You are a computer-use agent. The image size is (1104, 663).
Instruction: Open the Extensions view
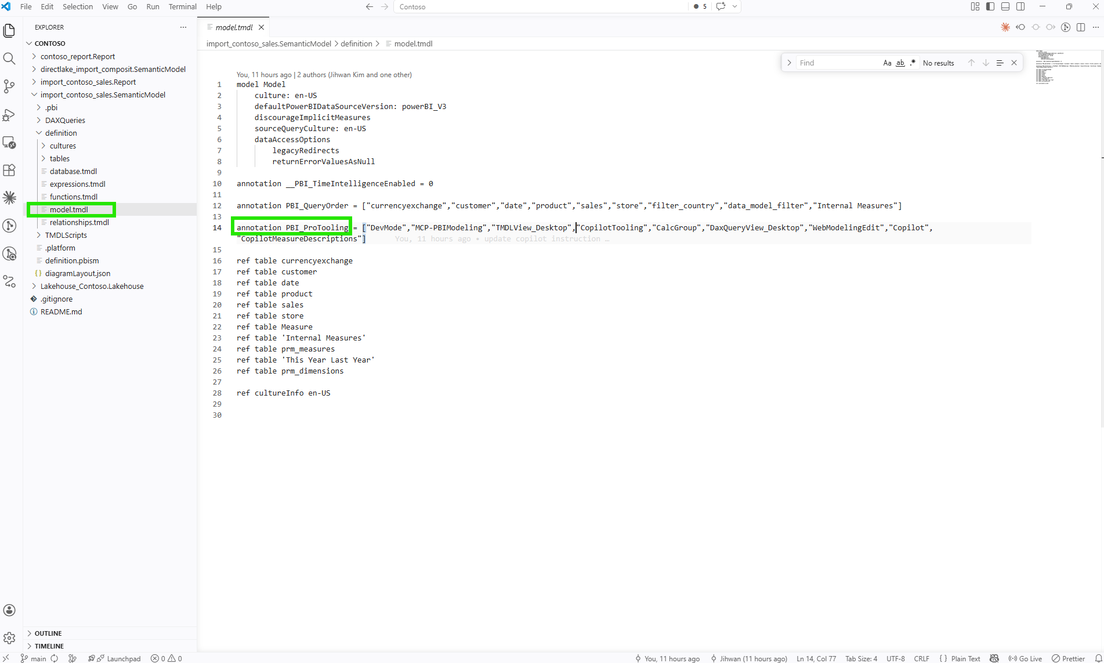[x=9, y=170]
